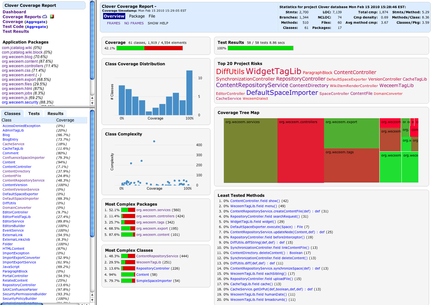Open ContentVersionService class
Image resolution: width=433 pixels, height=305 pixels.
click(21, 190)
